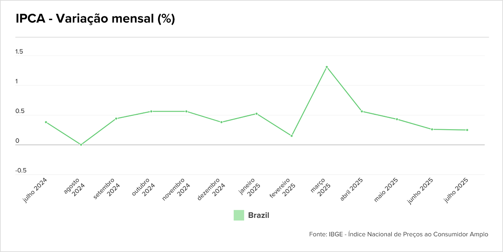Image resolution: width=503 pixels, height=252 pixels.
Task: Toggle the Brazil series legend label
Action: (258, 215)
